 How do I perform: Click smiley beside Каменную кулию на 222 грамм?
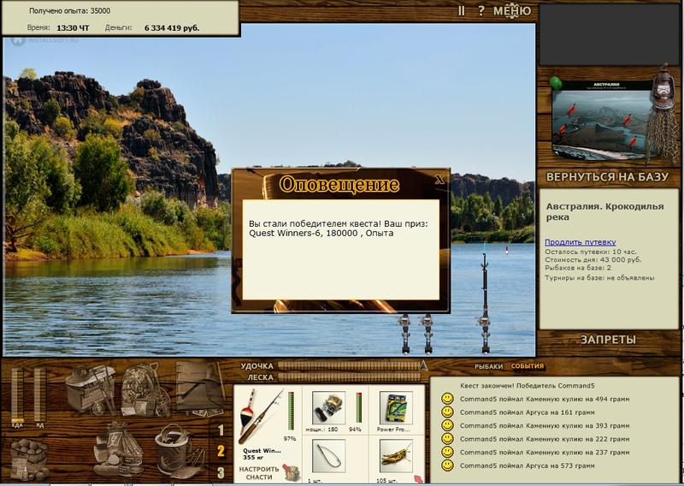click(x=447, y=438)
